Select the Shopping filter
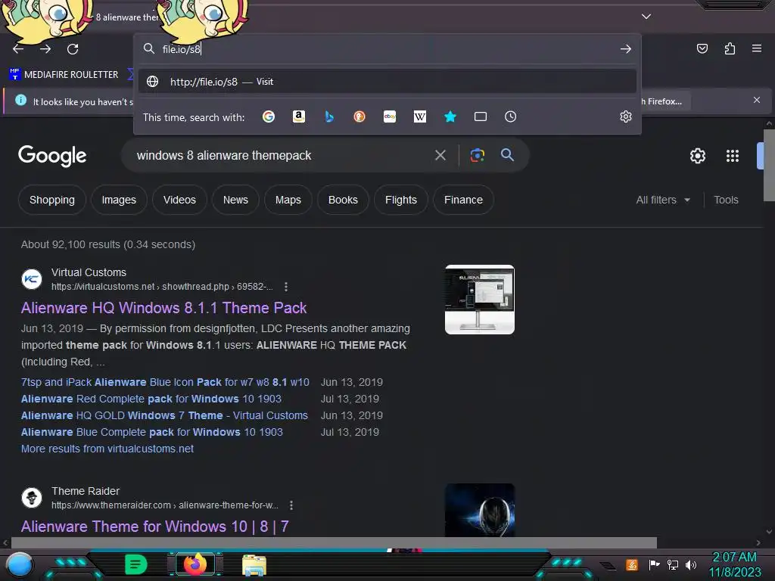This screenshot has width=775, height=581. click(52, 200)
